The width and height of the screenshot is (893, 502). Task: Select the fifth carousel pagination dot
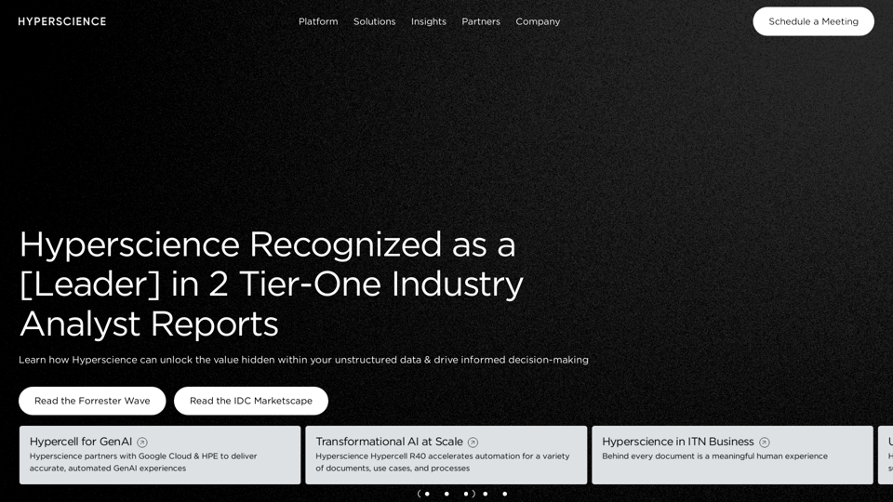point(504,494)
